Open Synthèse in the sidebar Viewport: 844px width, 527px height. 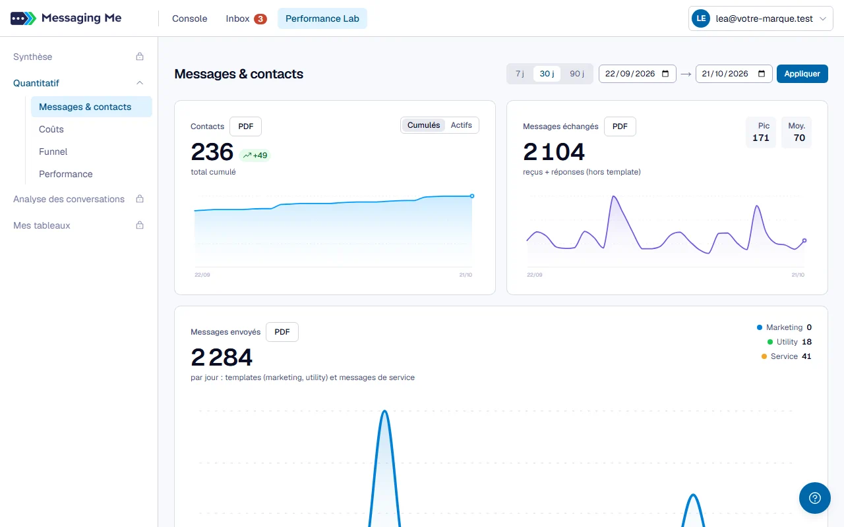pyautogui.click(x=79, y=57)
